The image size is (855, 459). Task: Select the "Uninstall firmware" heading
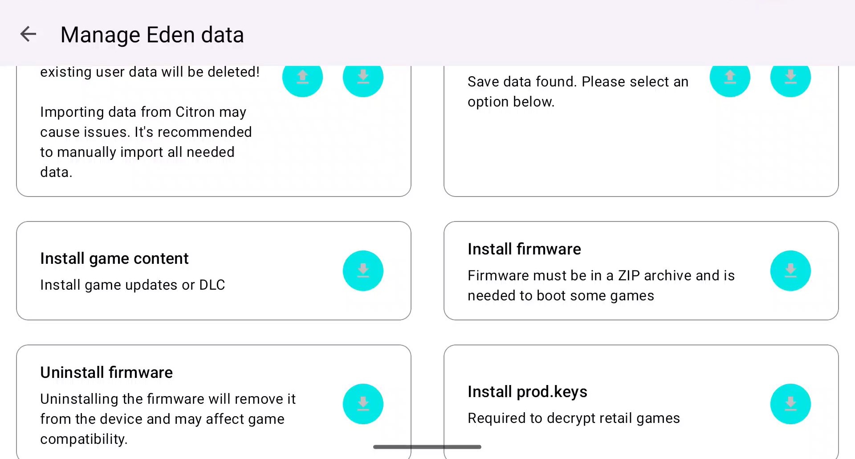[x=106, y=373]
